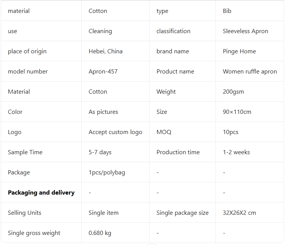286x246 pixels.
Task: Select the '10pcs' MOQ value
Action: click(x=230, y=132)
